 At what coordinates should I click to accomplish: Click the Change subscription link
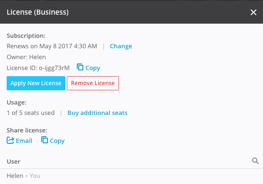tap(121, 46)
